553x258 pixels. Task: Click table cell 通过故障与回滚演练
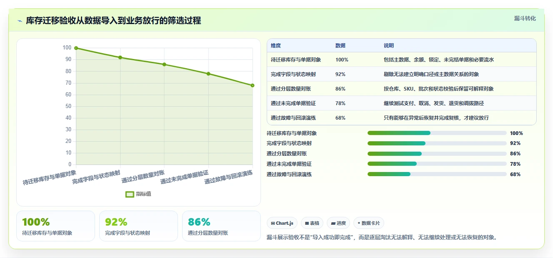pos(293,118)
